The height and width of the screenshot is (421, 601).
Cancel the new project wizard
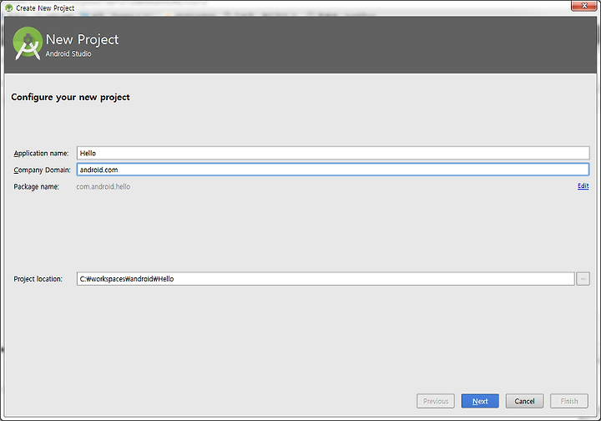524,401
